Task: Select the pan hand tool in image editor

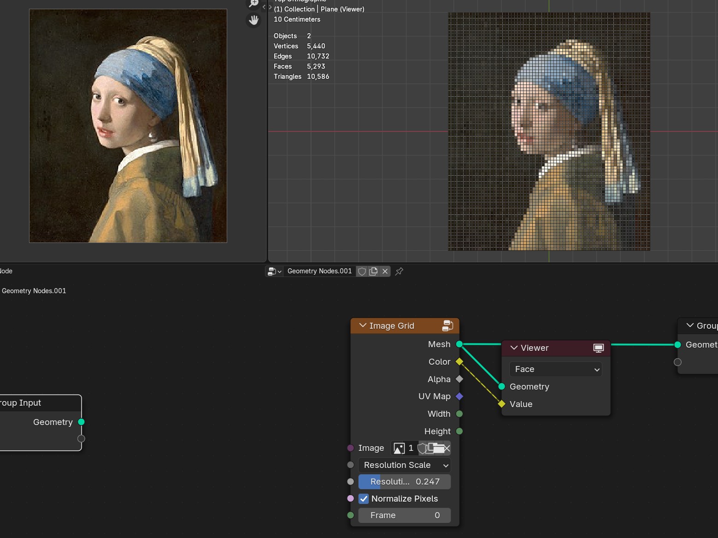Action: [253, 20]
